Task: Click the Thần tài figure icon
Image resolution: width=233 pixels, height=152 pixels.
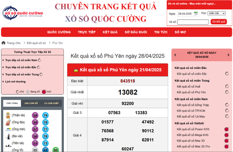Action: point(8,115)
